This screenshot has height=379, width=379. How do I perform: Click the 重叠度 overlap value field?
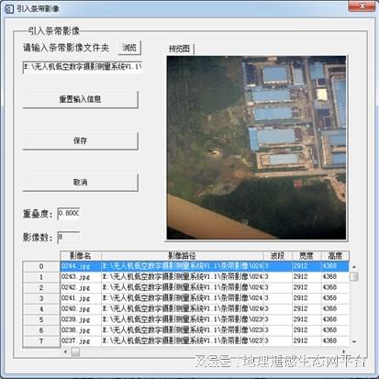69,213
